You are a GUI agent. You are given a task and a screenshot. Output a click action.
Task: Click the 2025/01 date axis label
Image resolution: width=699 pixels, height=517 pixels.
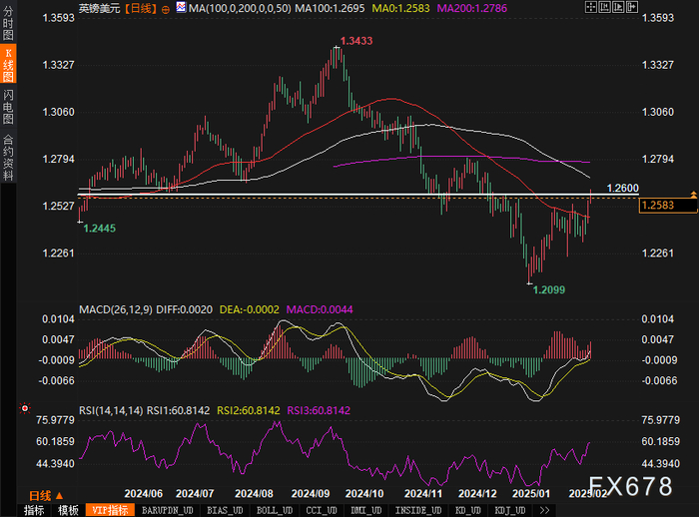click(x=531, y=493)
